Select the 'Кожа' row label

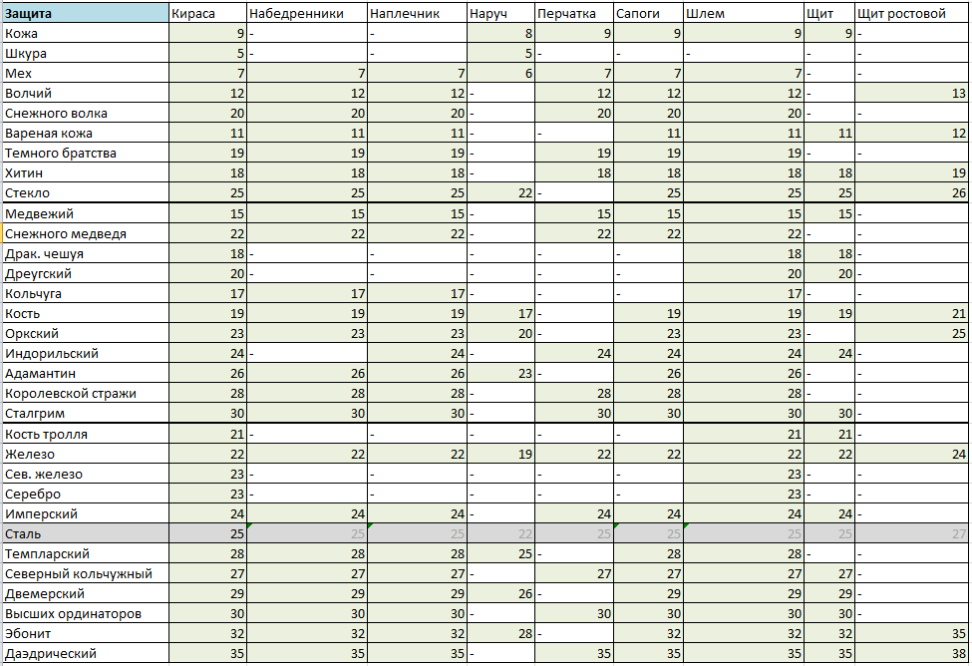86,34
